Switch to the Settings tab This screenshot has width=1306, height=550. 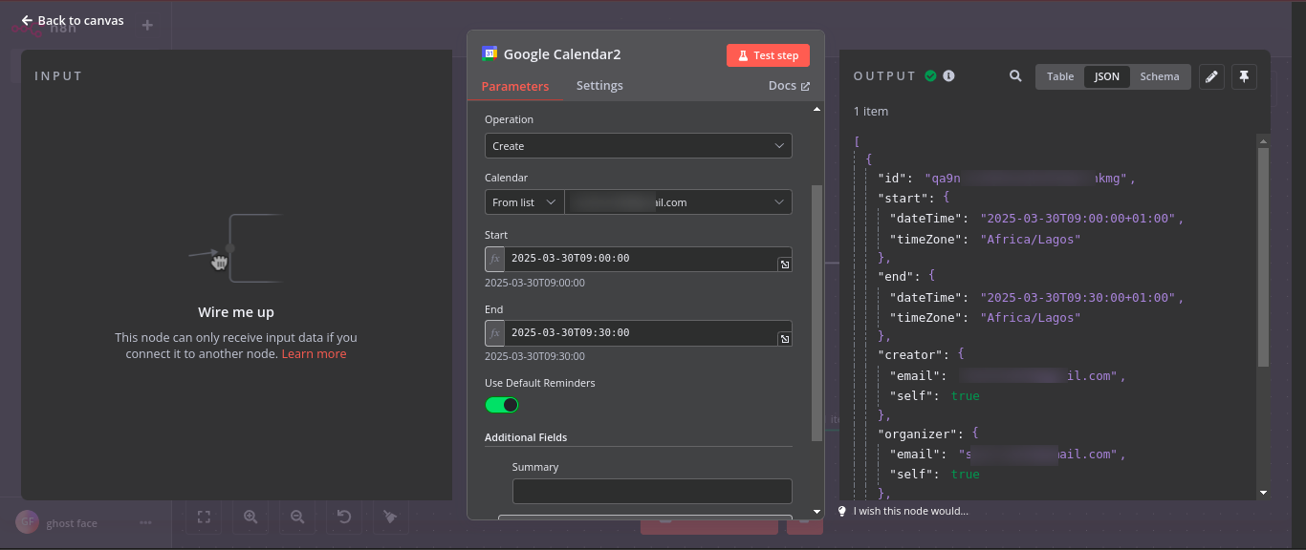tap(599, 86)
